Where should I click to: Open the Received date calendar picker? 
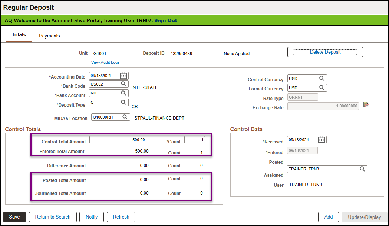point(322,140)
